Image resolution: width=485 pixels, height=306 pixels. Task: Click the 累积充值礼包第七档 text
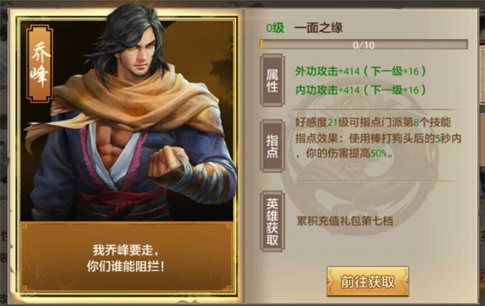(x=345, y=221)
